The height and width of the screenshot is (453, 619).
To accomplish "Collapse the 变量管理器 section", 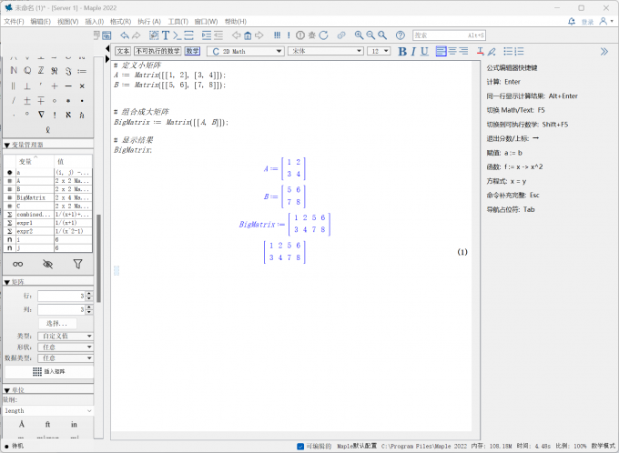I will (x=6, y=146).
